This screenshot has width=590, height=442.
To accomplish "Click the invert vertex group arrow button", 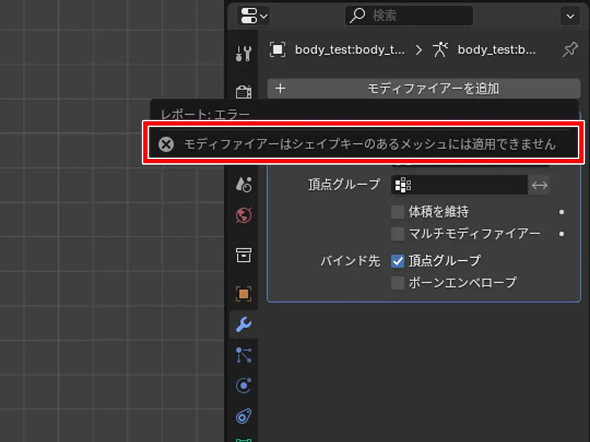I will pyautogui.click(x=539, y=185).
